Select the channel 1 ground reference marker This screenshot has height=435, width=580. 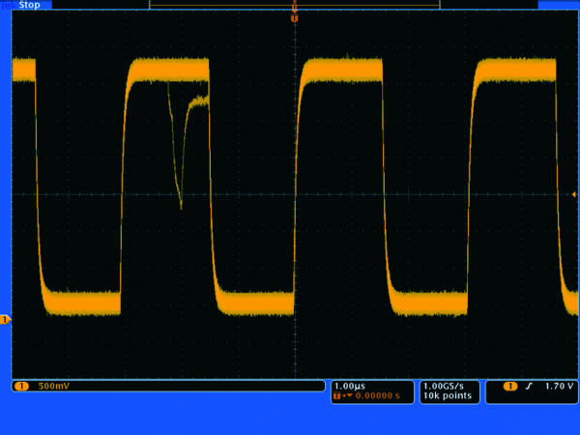pos(5,319)
